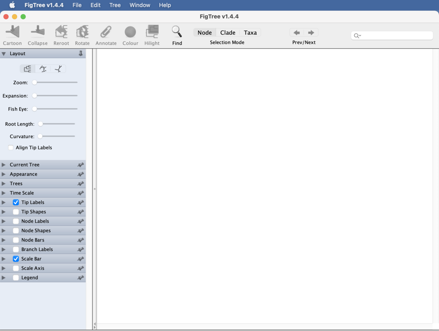Click the Expansion slider handle
Screen dimensions: 439x331
coord(34,96)
